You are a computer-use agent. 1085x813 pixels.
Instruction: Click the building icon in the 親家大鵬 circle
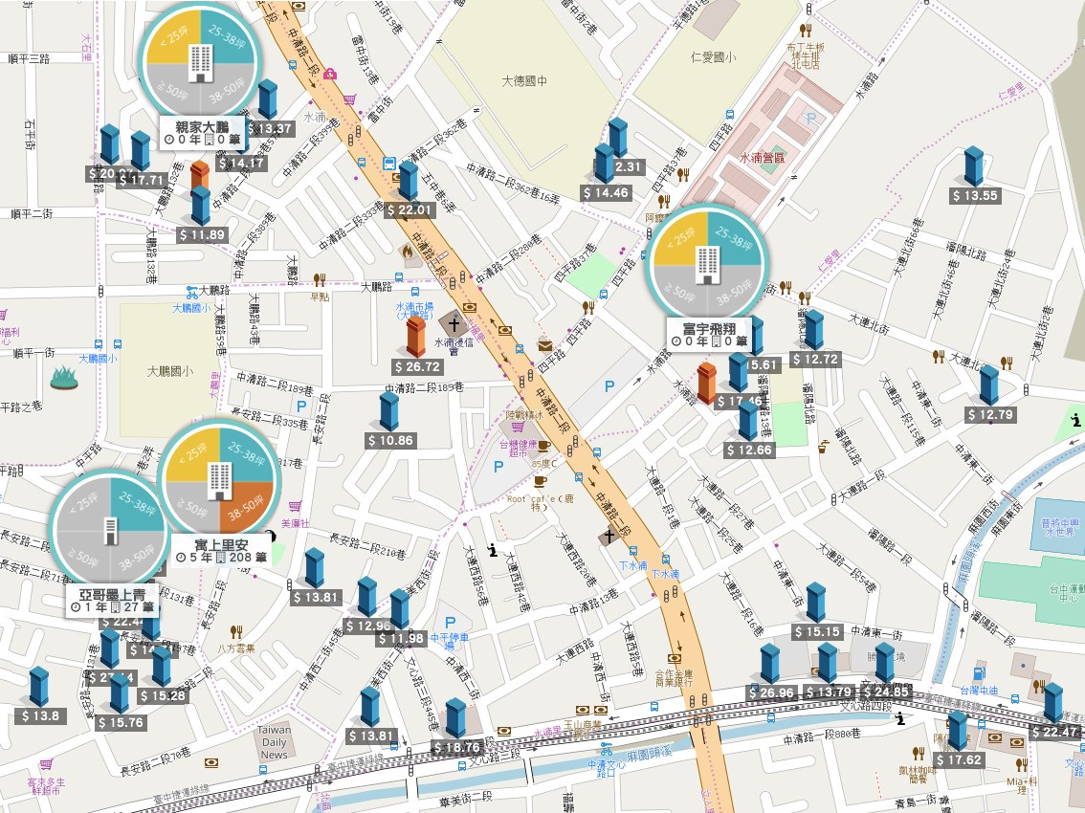(201, 64)
